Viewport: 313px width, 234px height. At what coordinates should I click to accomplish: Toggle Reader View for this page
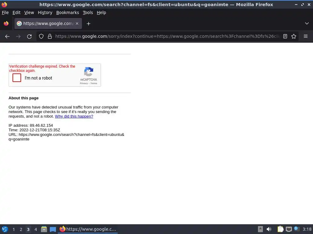(285, 37)
